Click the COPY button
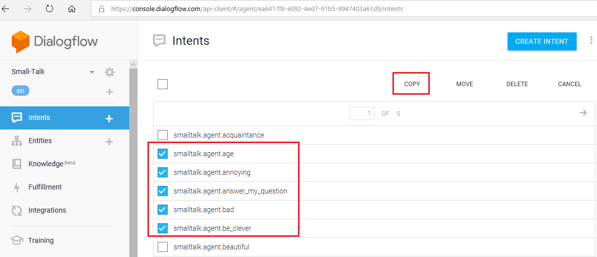 [412, 84]
